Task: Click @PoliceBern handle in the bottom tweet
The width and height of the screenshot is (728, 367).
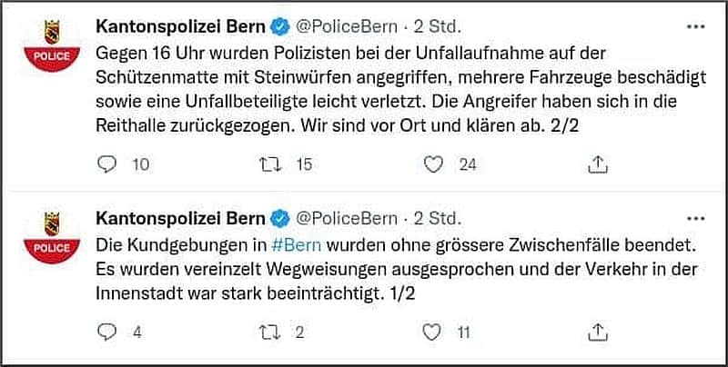Action: point(347,219)
